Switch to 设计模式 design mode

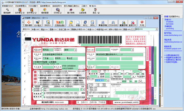[x=38, y=23]
